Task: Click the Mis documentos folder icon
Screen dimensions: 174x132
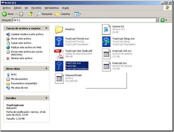Action: (x=8, y=79)
